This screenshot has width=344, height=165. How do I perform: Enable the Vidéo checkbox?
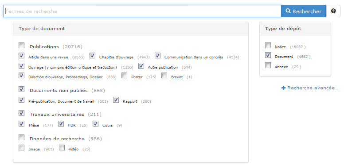coord(62,148)
